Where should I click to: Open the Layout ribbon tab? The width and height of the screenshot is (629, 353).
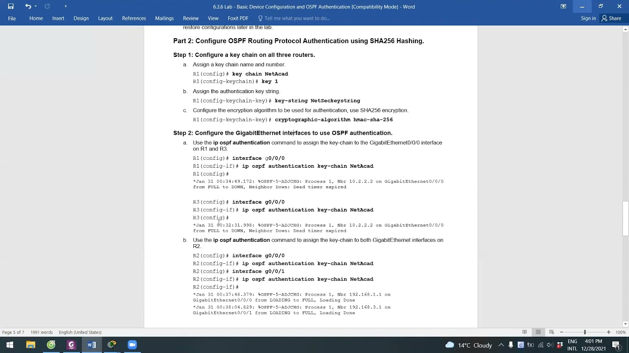click(x=105, y=18)
